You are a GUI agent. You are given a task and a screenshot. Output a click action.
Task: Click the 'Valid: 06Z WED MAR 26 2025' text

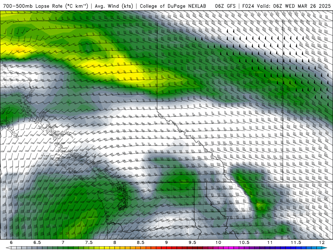(294, 6)
